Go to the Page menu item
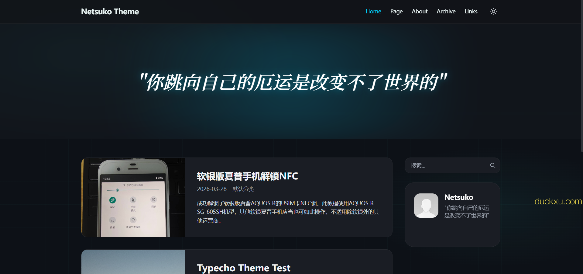Viewport: 583px width, 274px height. tap(396, 12)
